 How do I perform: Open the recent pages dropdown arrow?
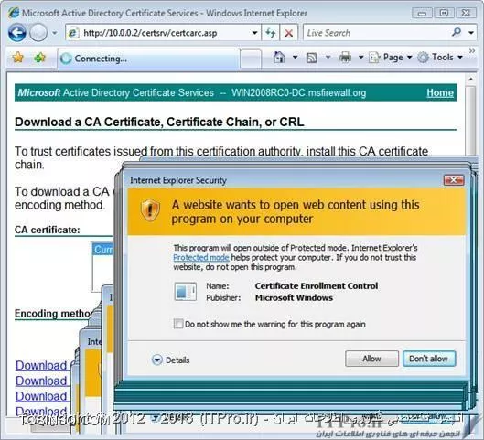[x=54, y=33]
